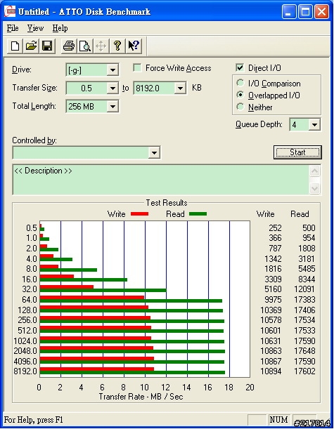The height and width of the screenshot is (429, 334).
Task: Click the green Read legend swatch
Action: (x=198, y=214)
